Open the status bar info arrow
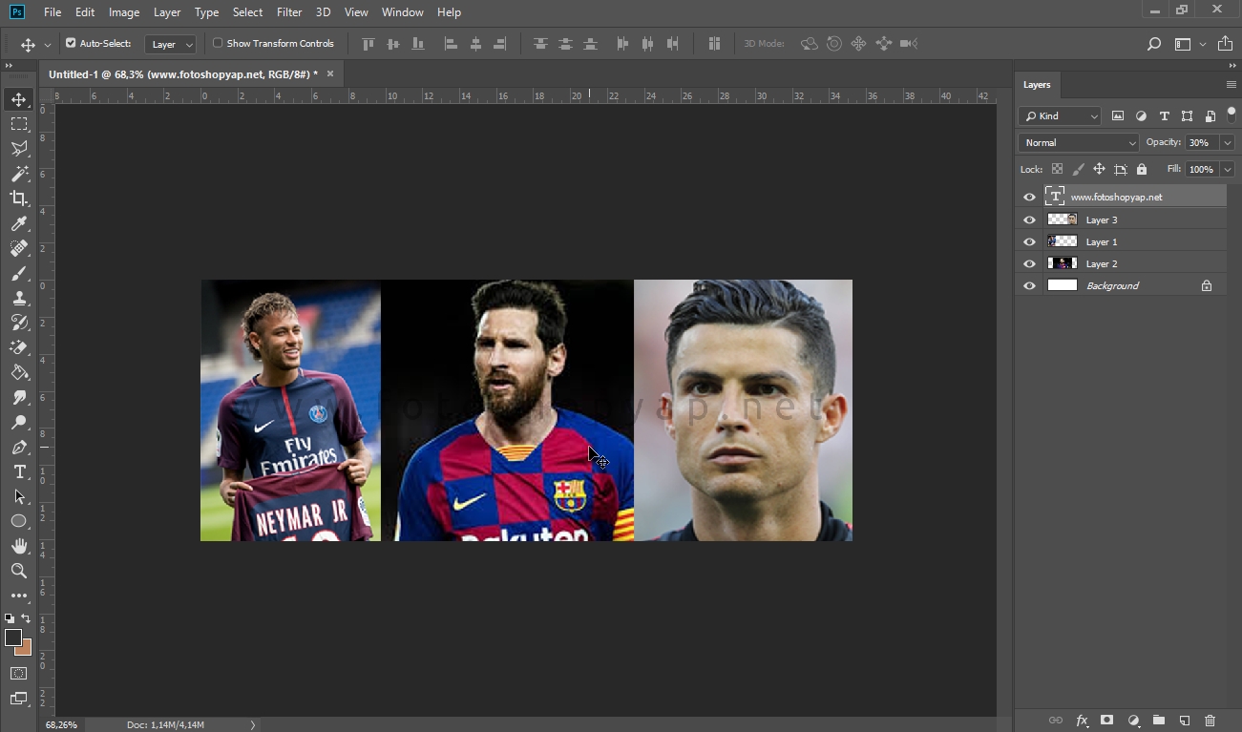The width and height of the screenshot is (1242, 732). tap(253, 725)
